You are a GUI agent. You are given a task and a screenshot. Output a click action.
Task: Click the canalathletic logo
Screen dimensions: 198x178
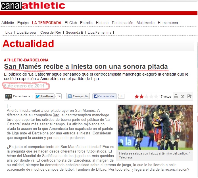click(33, 6)
